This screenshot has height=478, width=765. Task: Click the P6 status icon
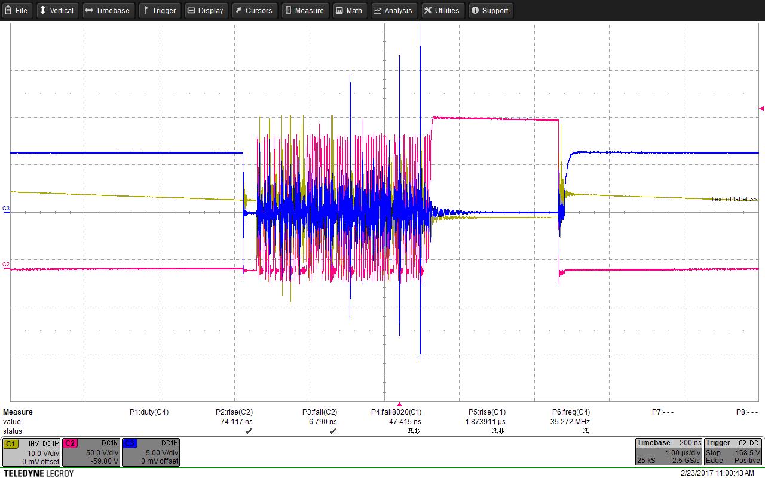586,431
